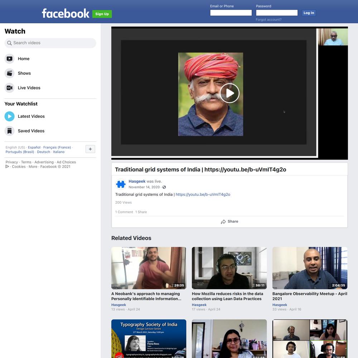Viewport: 358px width, 358px height.
Task: Click the Facebook logo
Action: [x=66, y=14]
